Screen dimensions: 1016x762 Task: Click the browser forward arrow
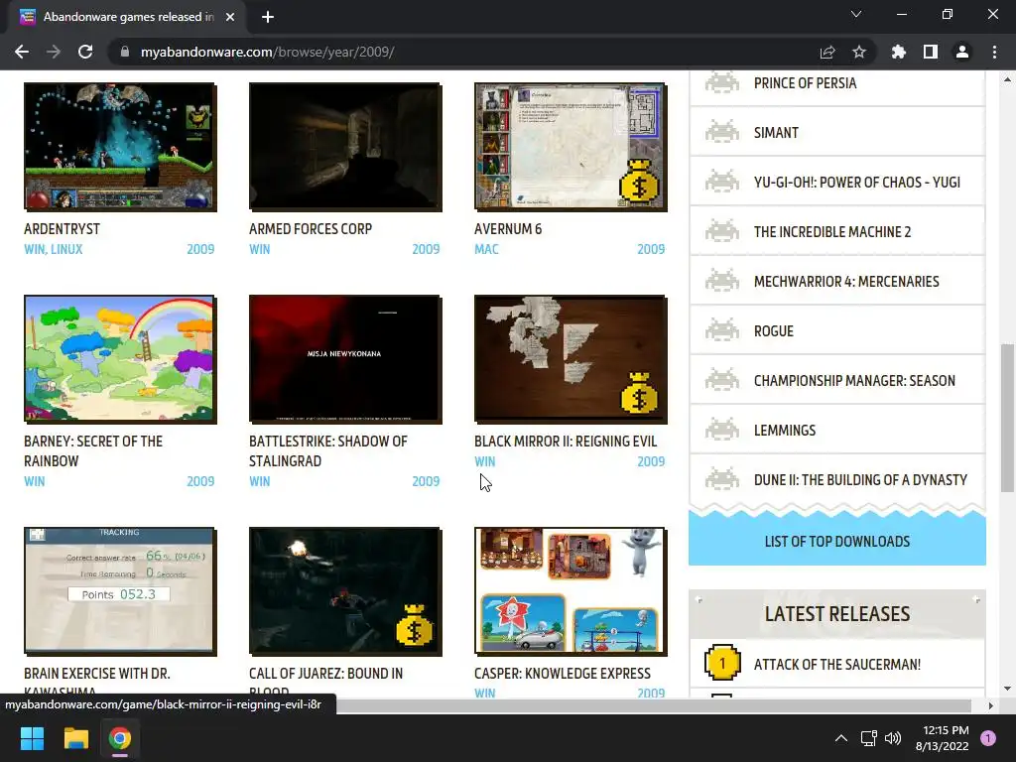(54, 52)
